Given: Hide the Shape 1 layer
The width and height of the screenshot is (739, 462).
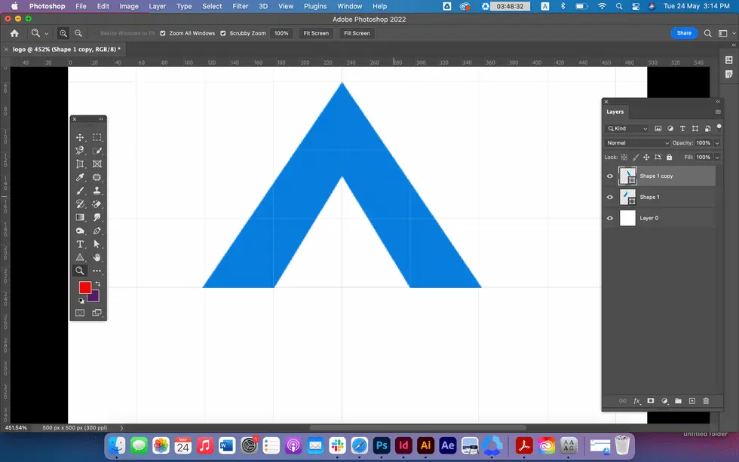Looking at the screenshot, I should click(x=610, y=197).
